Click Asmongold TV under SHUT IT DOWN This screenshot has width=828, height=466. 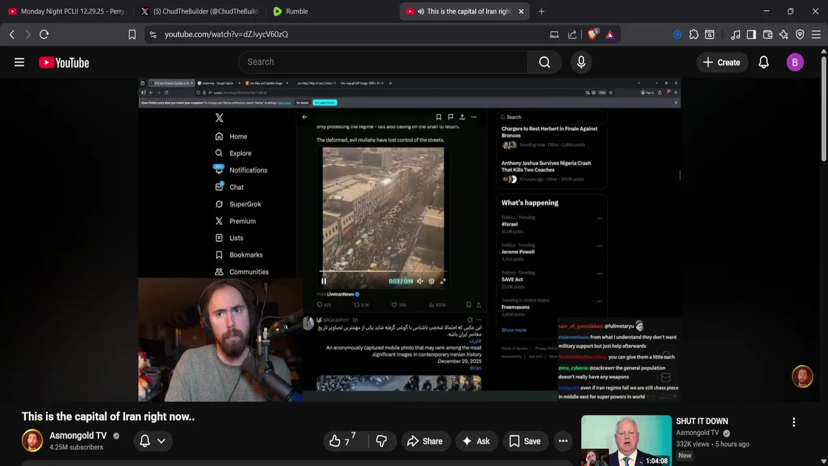pyautogui.click(x=697, y=433)
